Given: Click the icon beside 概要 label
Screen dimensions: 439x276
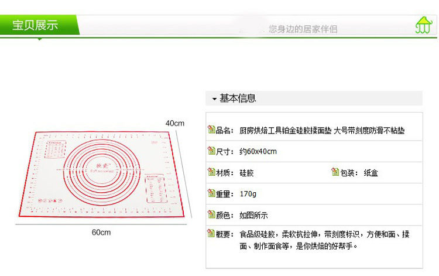Looking at the screenshot, I should point(211,234).
